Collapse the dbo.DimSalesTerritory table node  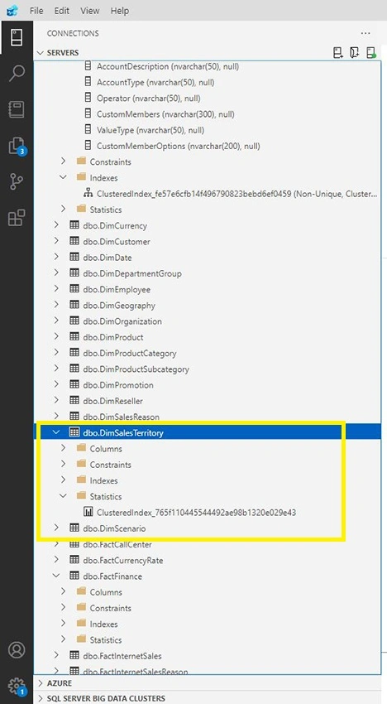point(56,432)
